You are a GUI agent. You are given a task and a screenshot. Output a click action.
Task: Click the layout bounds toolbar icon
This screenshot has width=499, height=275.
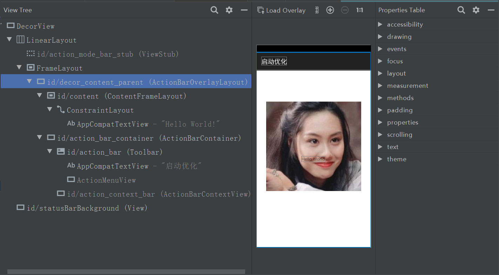point(317,10)
